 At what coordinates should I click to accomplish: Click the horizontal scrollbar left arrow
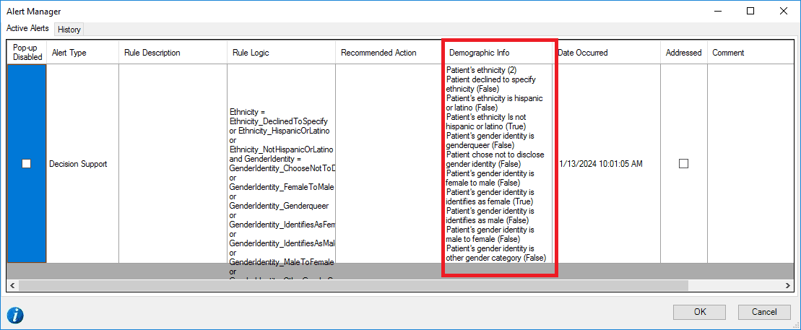click(x=12, y=286)
